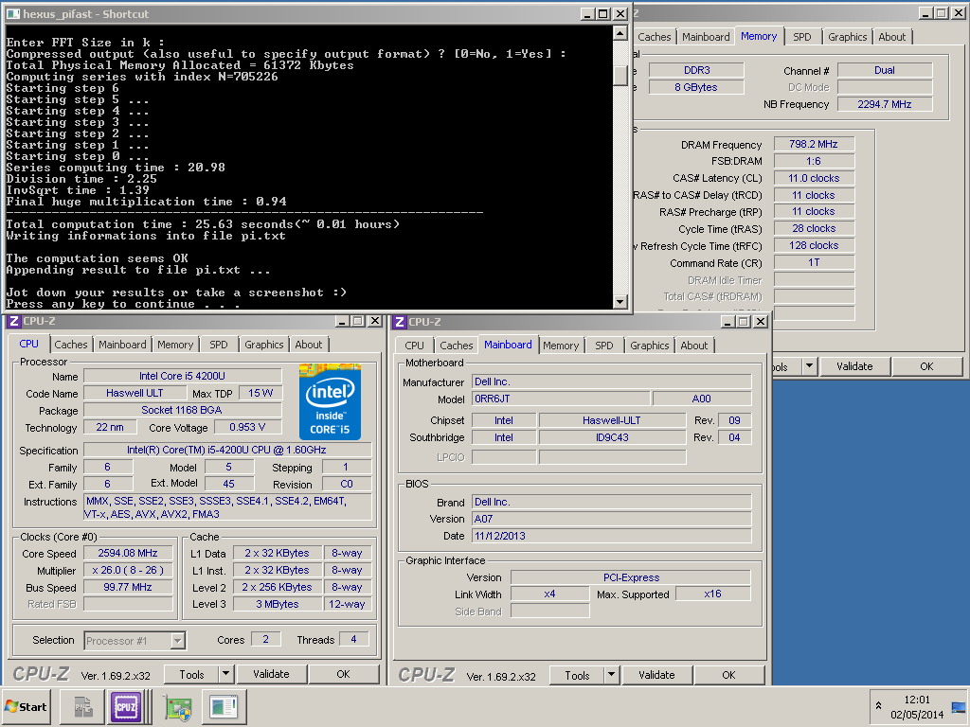The height and width of the screenshot is (727, 970).
Task: Open Tools dropdown arrow in the Mainboard CPU-Z window
Action: [x=611, y=675]
